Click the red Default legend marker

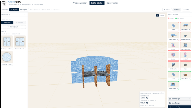point(169,18)
